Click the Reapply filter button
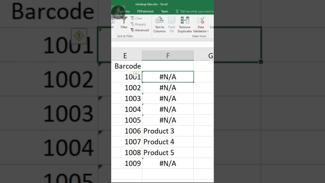This screenshot has height=183, width=325. (x=138, y=24)
